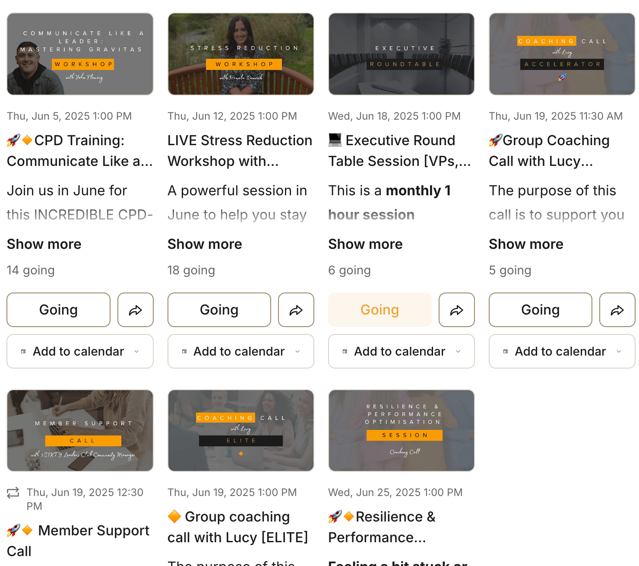Open the Member Support Call title

click(x=78, y=541)
